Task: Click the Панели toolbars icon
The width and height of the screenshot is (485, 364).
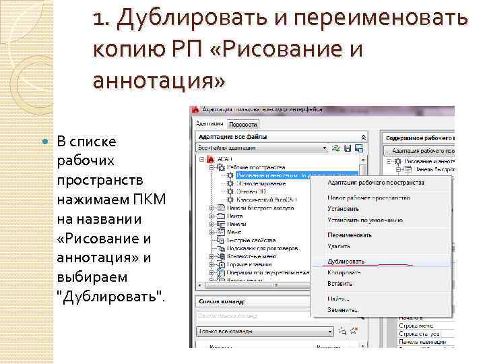Action: pos(221,224)
